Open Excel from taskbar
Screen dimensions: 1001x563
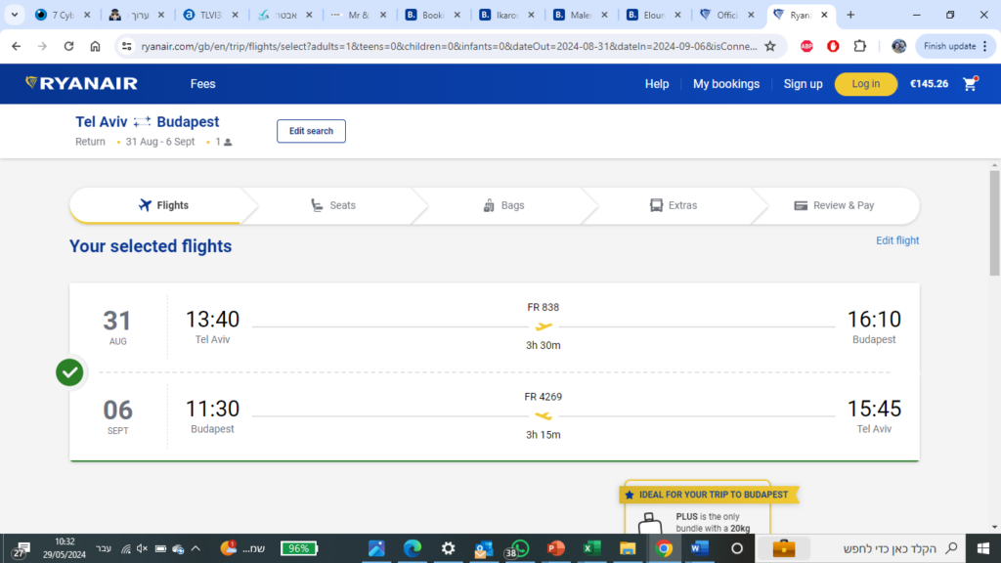[x=591, y=548]
